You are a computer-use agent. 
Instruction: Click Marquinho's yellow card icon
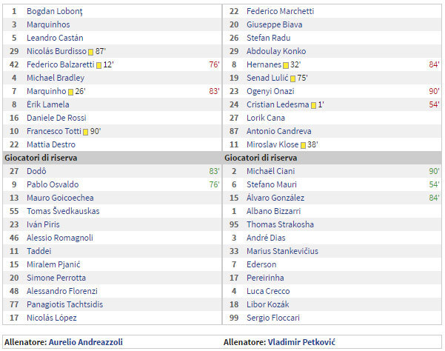[x=70, y=92]
